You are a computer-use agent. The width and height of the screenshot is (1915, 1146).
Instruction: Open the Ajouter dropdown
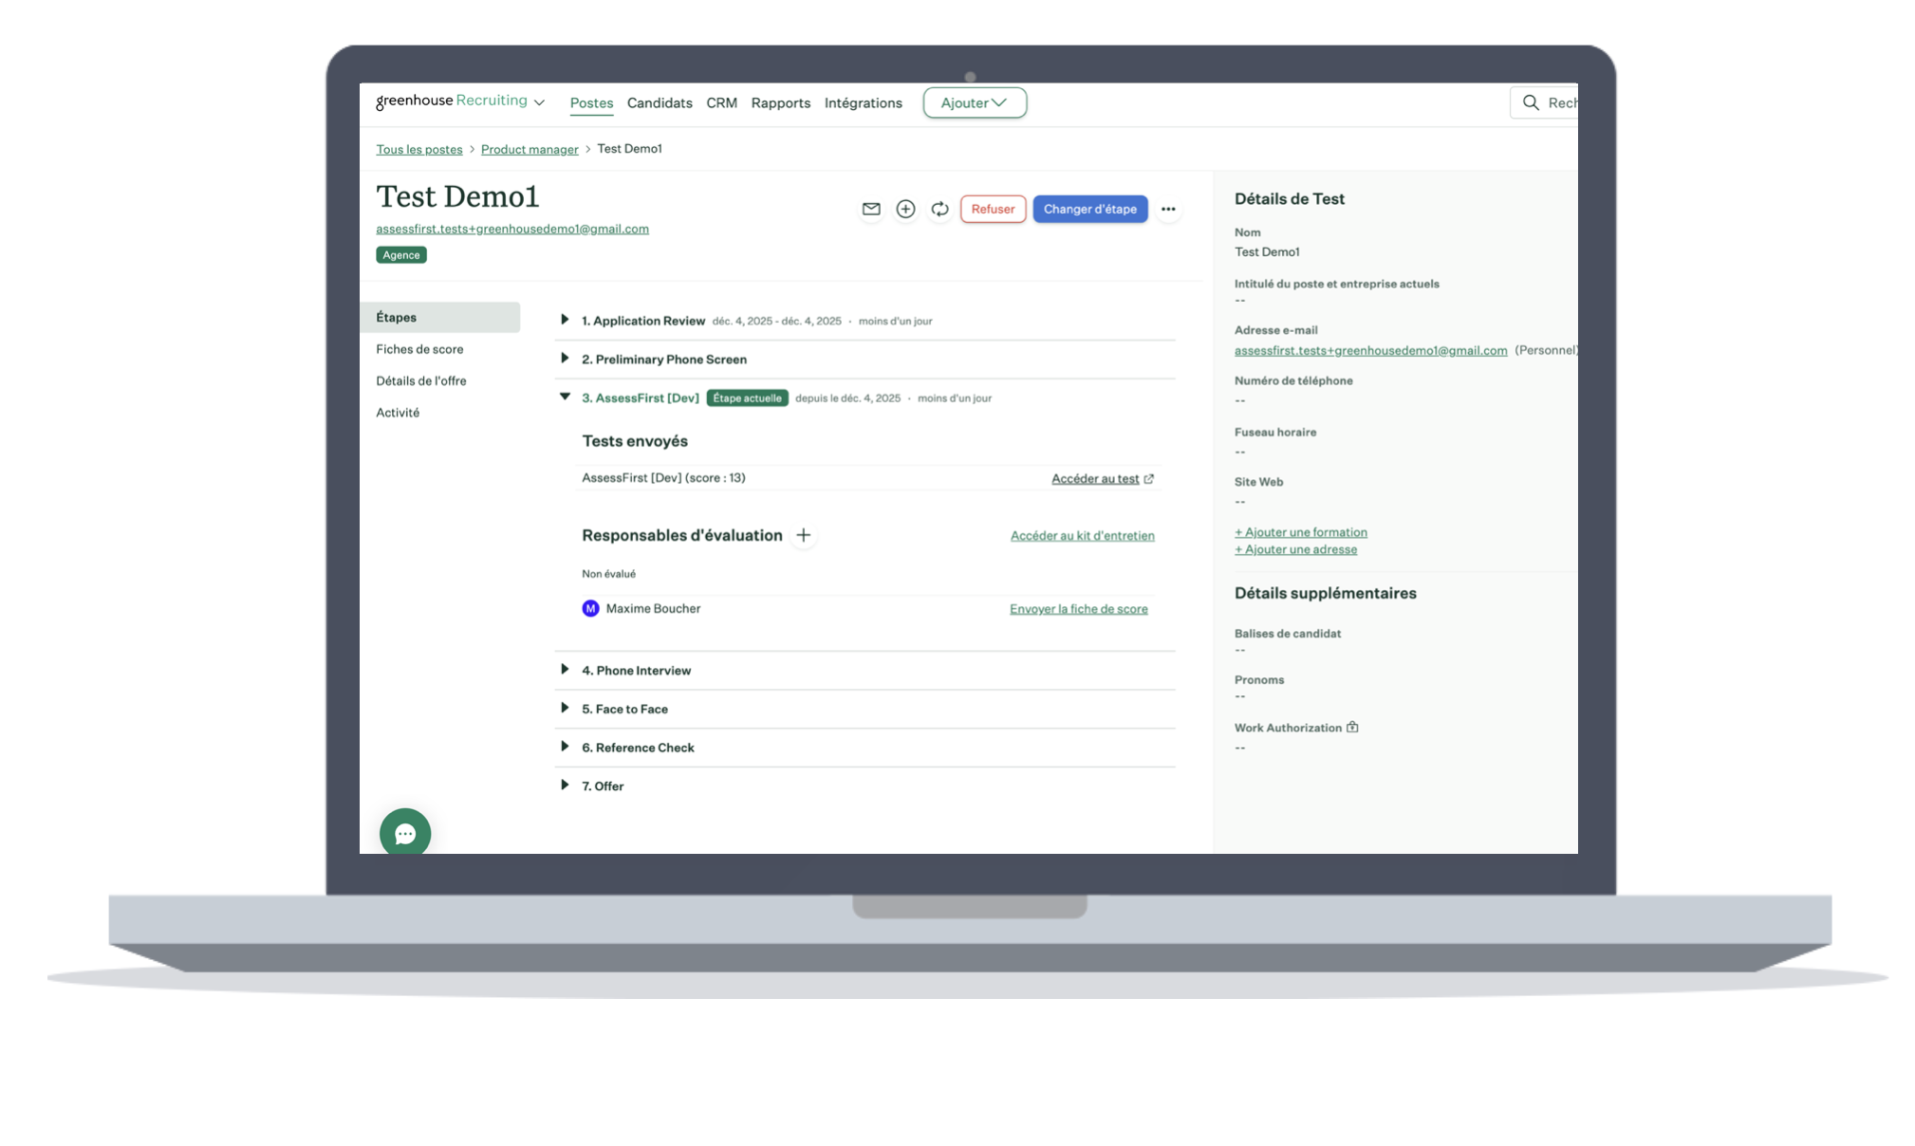click(x=974, y=102)
